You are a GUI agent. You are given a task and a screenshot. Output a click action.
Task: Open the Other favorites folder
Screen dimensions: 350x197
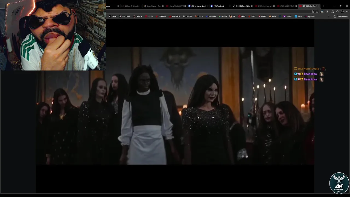pyautogui.click(x=340, y=16)
